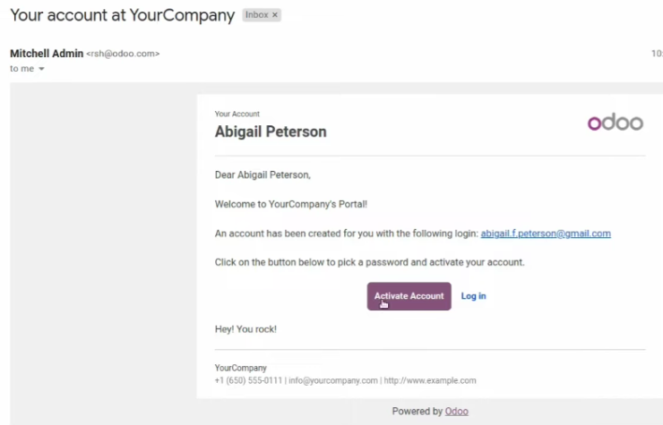Expand recipient details arrow beside 'to me'
This screenshot has width=663, height=425.
(x=41, y=69)
